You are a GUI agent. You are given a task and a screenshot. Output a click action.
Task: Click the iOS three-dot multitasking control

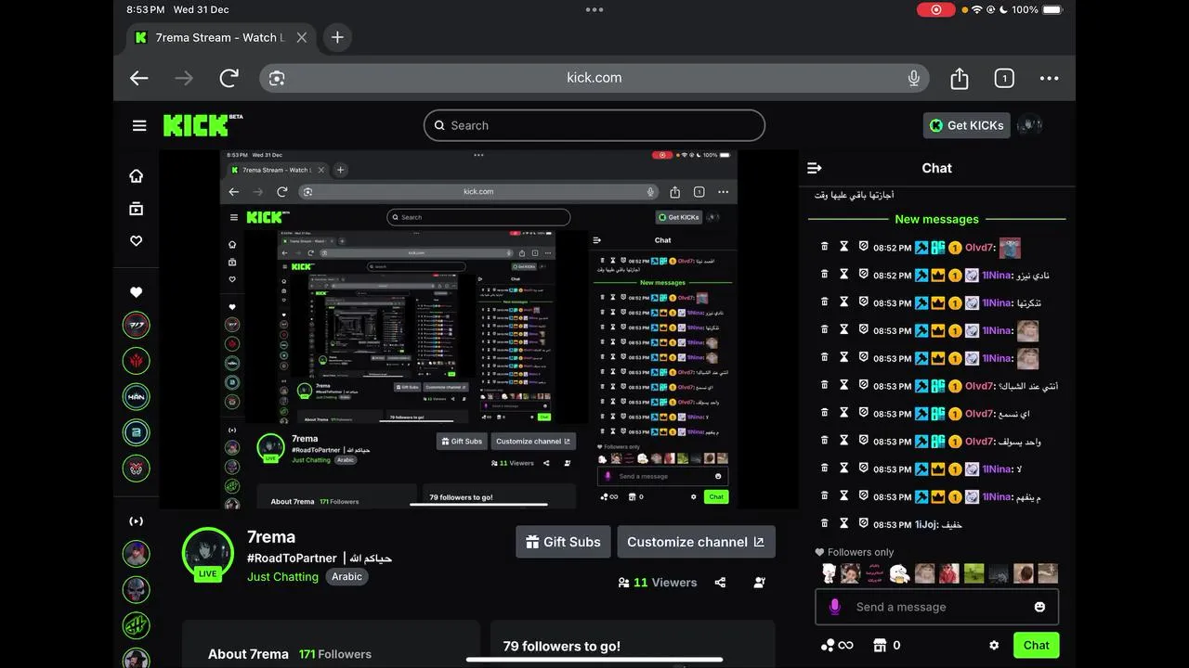(x=594, y=9)
